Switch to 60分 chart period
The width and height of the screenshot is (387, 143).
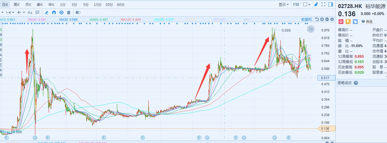tap(121, 4)
